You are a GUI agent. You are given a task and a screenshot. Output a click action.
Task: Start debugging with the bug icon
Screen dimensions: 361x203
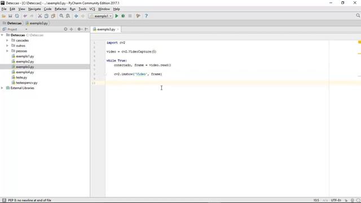click(123, 16)
